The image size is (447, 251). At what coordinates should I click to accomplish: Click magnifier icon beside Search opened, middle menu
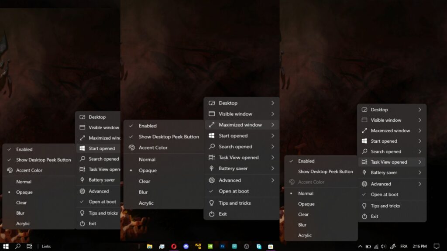click(212, 146)
